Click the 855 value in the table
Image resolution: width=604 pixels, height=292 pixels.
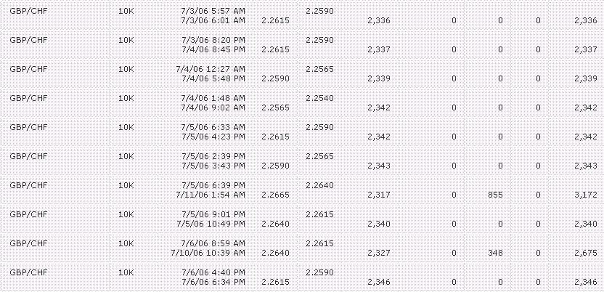click(x=495, y=195)
